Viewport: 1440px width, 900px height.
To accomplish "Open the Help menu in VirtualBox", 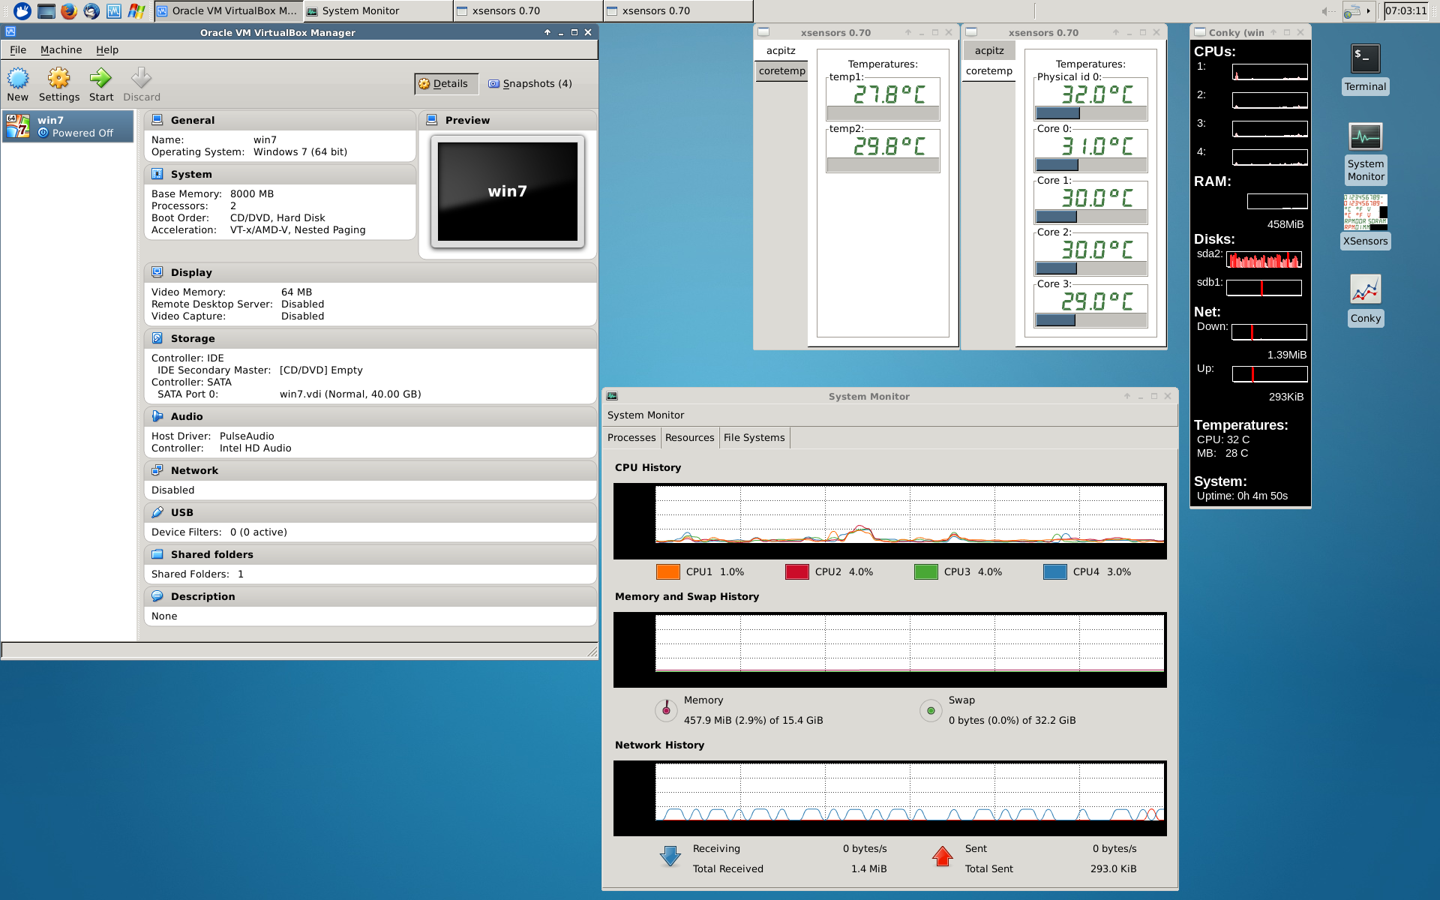I will tap(107, 49).
